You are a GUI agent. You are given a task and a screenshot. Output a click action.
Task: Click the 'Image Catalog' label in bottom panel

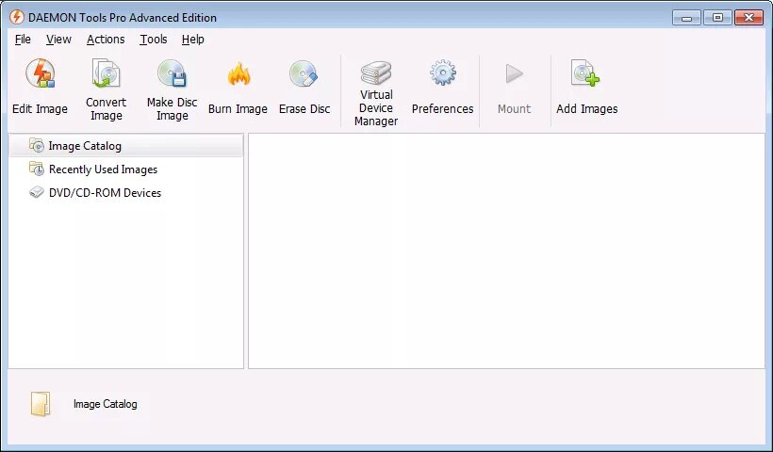[105, 404]
